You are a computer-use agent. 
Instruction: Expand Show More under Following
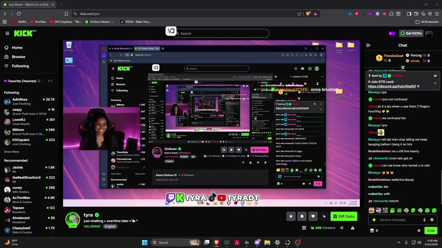coord(11,152)
